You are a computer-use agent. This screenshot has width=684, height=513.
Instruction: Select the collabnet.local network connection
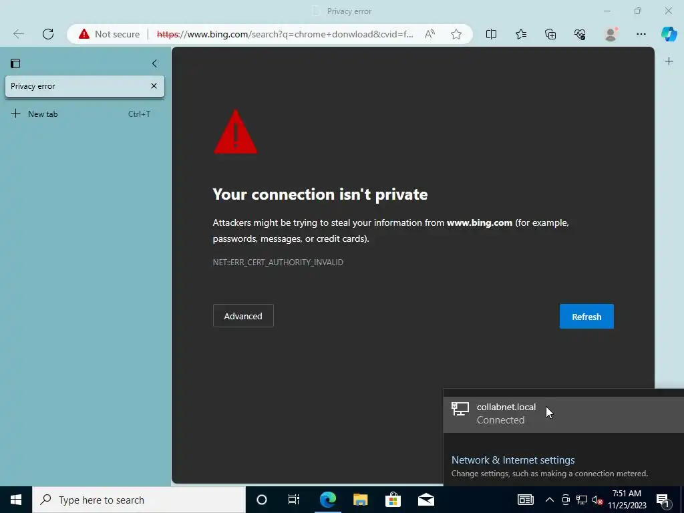pyautogui.click(x=564, y=413)
